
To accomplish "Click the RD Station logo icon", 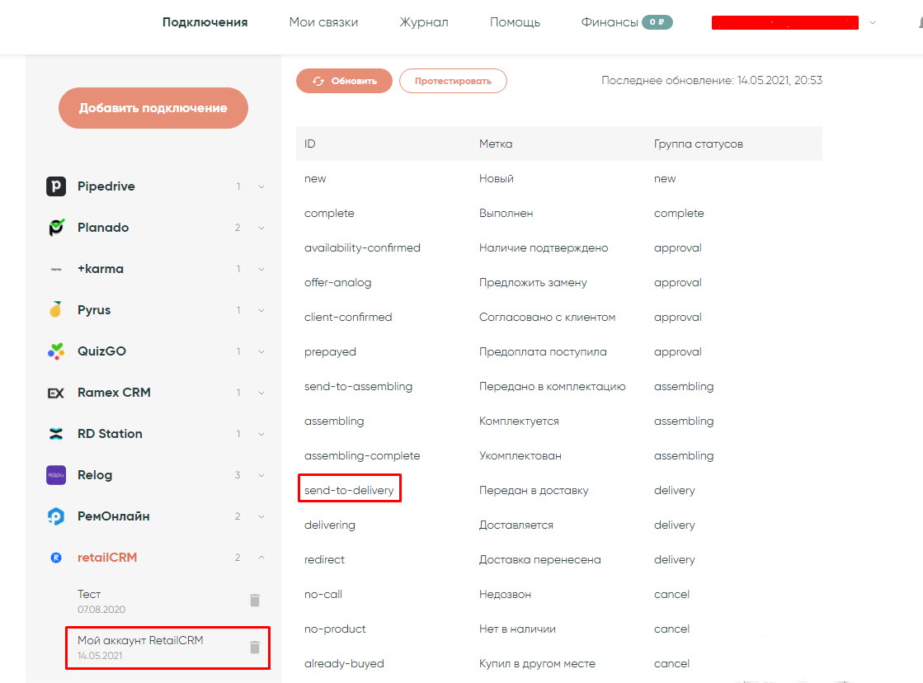I will [55, 434].
